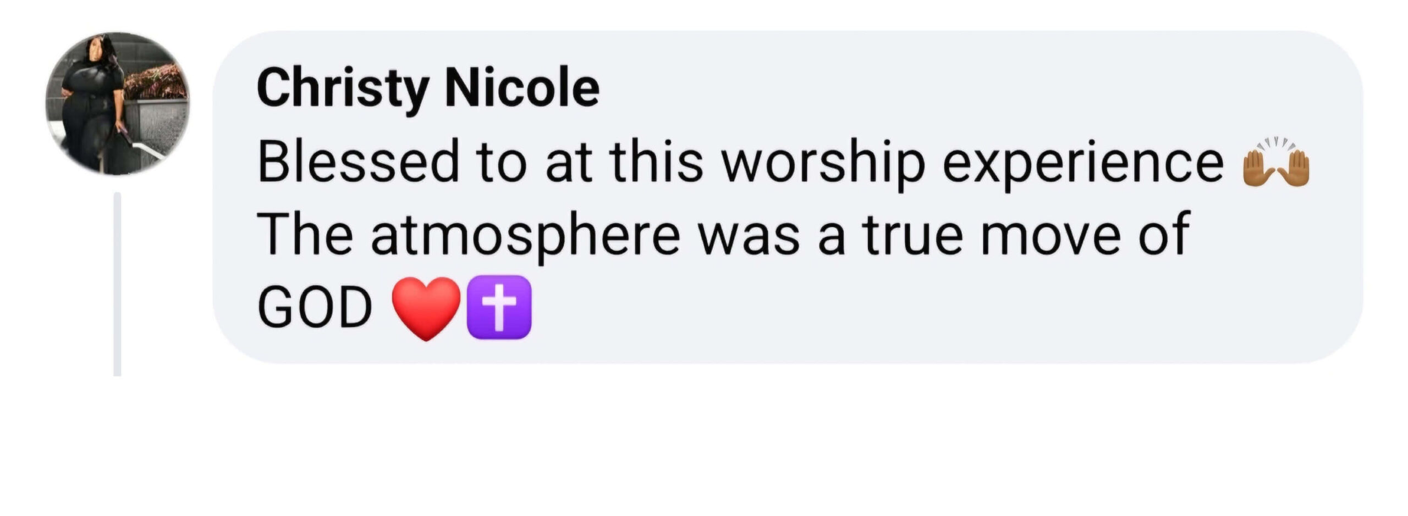Open Christy Nicole's profile picture
Viewport: 1408px width, 516px height.
click(x=117, y=103)
